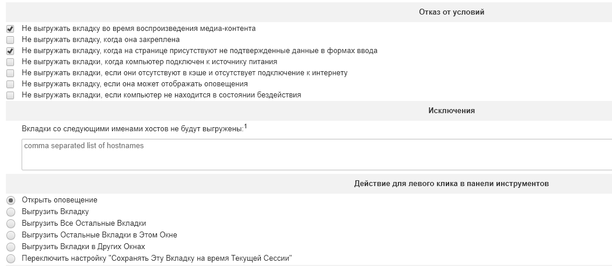612x266 pixels.
Task: Click the superscript footnote '1' after the hosts label
Action: (246, 126)
